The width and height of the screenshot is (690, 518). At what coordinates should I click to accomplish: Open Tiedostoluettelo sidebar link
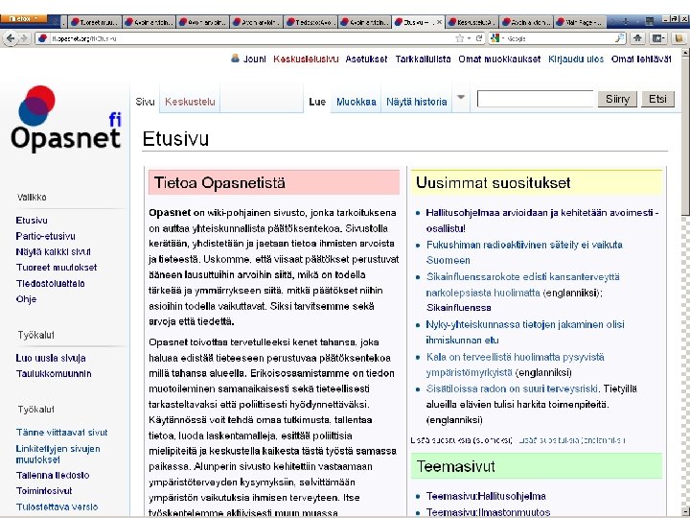(x=50, y=284)
